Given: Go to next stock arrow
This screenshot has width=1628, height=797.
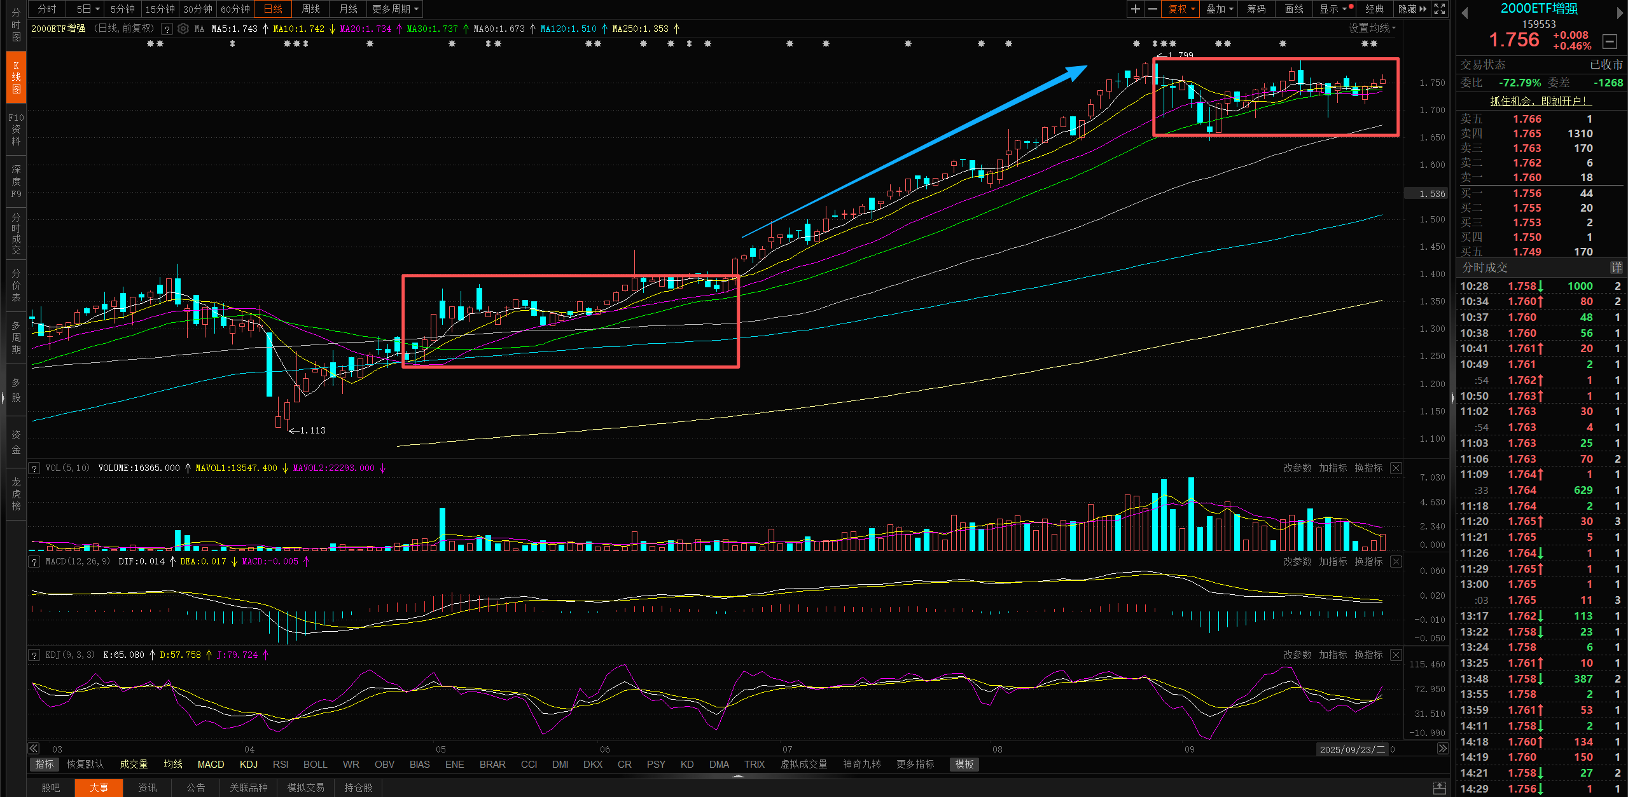Looking at the screenshot, I should coord(1620,13).
